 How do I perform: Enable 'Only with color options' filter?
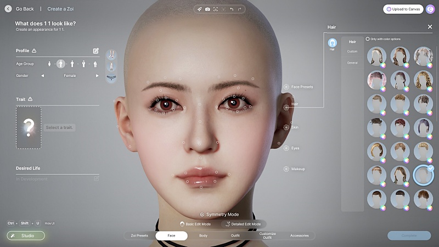[x=368, y=39]
